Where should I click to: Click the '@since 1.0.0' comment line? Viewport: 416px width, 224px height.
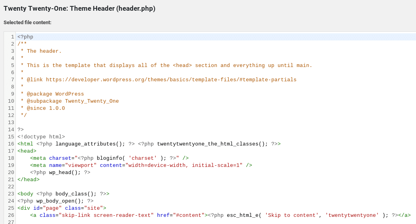pos(46,108)
